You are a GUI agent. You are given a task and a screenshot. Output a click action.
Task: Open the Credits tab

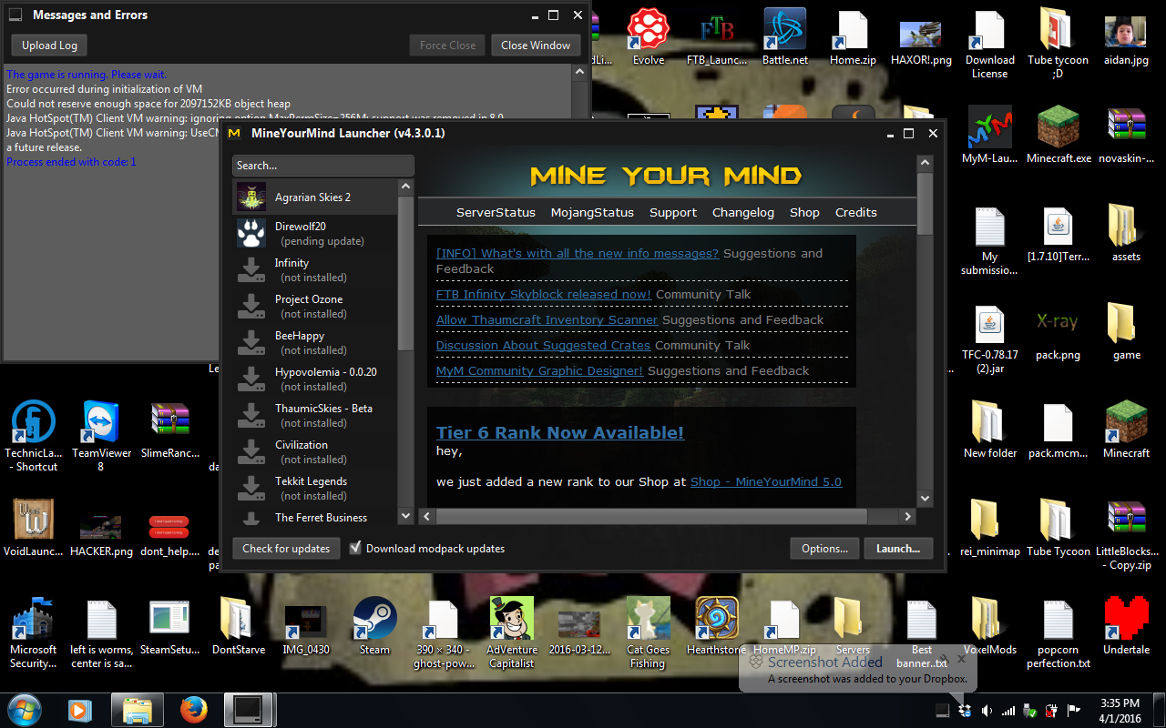(856, 212)
